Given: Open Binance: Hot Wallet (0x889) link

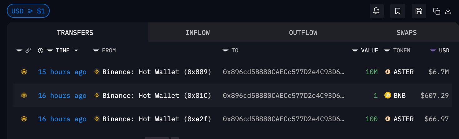Looking at the screenshot, I should [x=156, y=72].
